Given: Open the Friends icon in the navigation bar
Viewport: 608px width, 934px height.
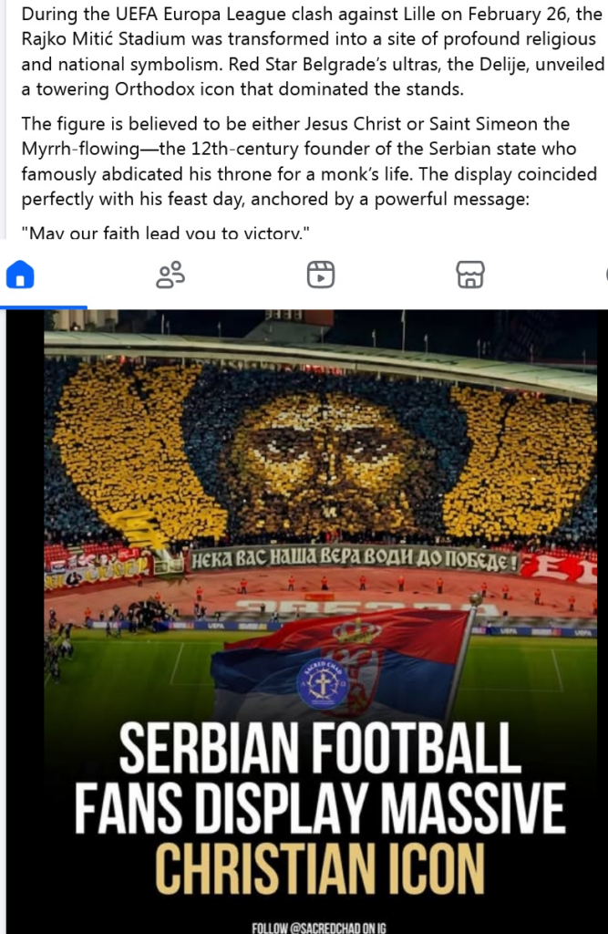Looking at the screenshot, I should (x=170, y=275).
